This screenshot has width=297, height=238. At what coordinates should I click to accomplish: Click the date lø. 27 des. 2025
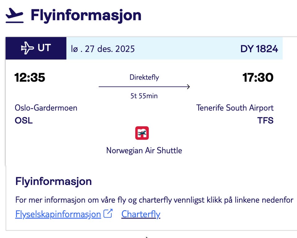click(x=103, y=49)
